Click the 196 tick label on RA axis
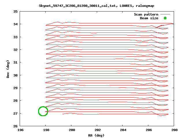This screenshot has width=185, height=138. tap(21, 130)
